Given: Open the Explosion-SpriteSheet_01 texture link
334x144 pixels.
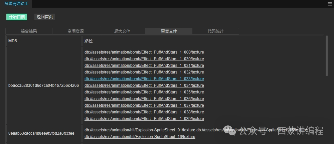Looking at the screenshot, I should (x=140, y=130).
